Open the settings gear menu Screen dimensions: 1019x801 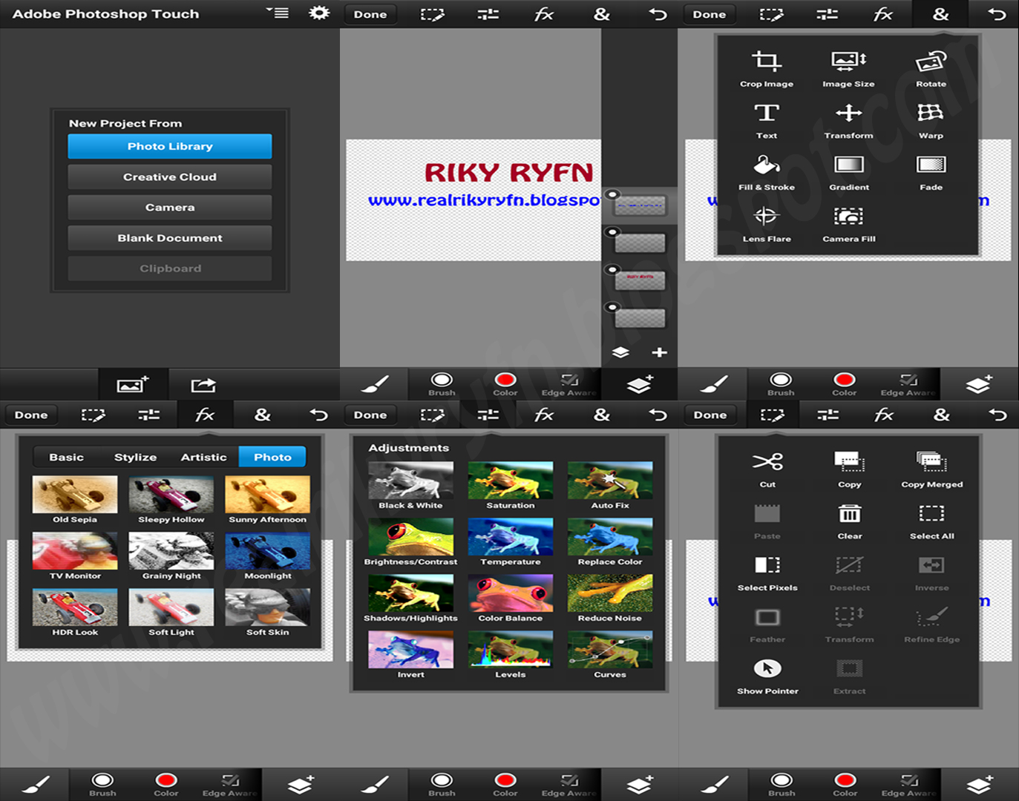click(x=318, y=13)
